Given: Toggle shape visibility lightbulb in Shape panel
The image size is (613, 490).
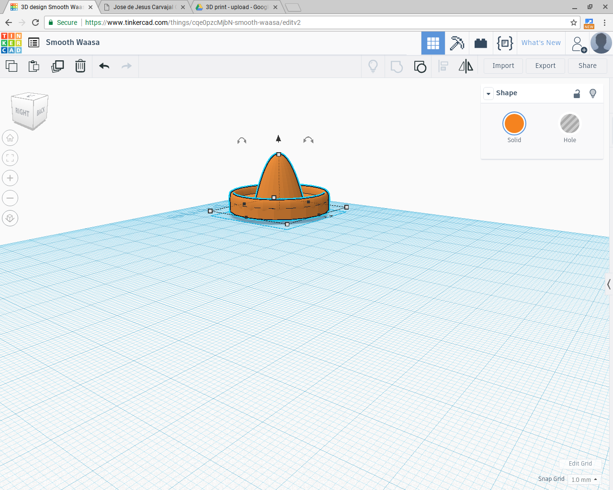Looking at the screenshot, I should click(x=593, y=93).
